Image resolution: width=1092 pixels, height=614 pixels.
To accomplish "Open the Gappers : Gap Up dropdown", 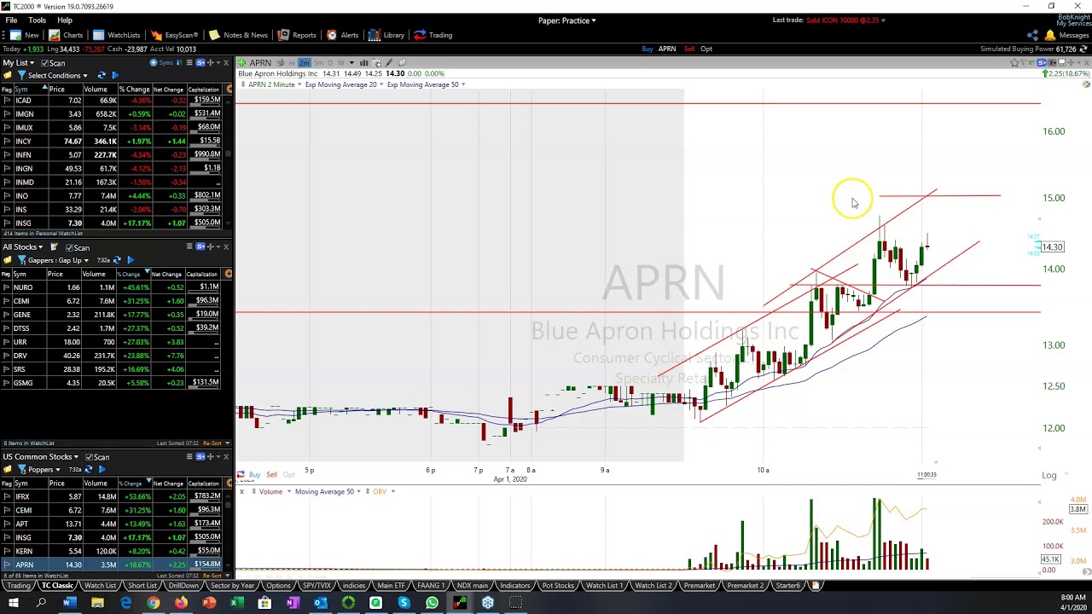I will click(x=58, y=260).
